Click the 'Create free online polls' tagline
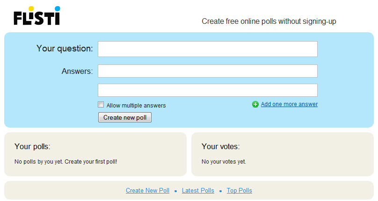Screen dimensions: 378x201 tap(269, 22)
